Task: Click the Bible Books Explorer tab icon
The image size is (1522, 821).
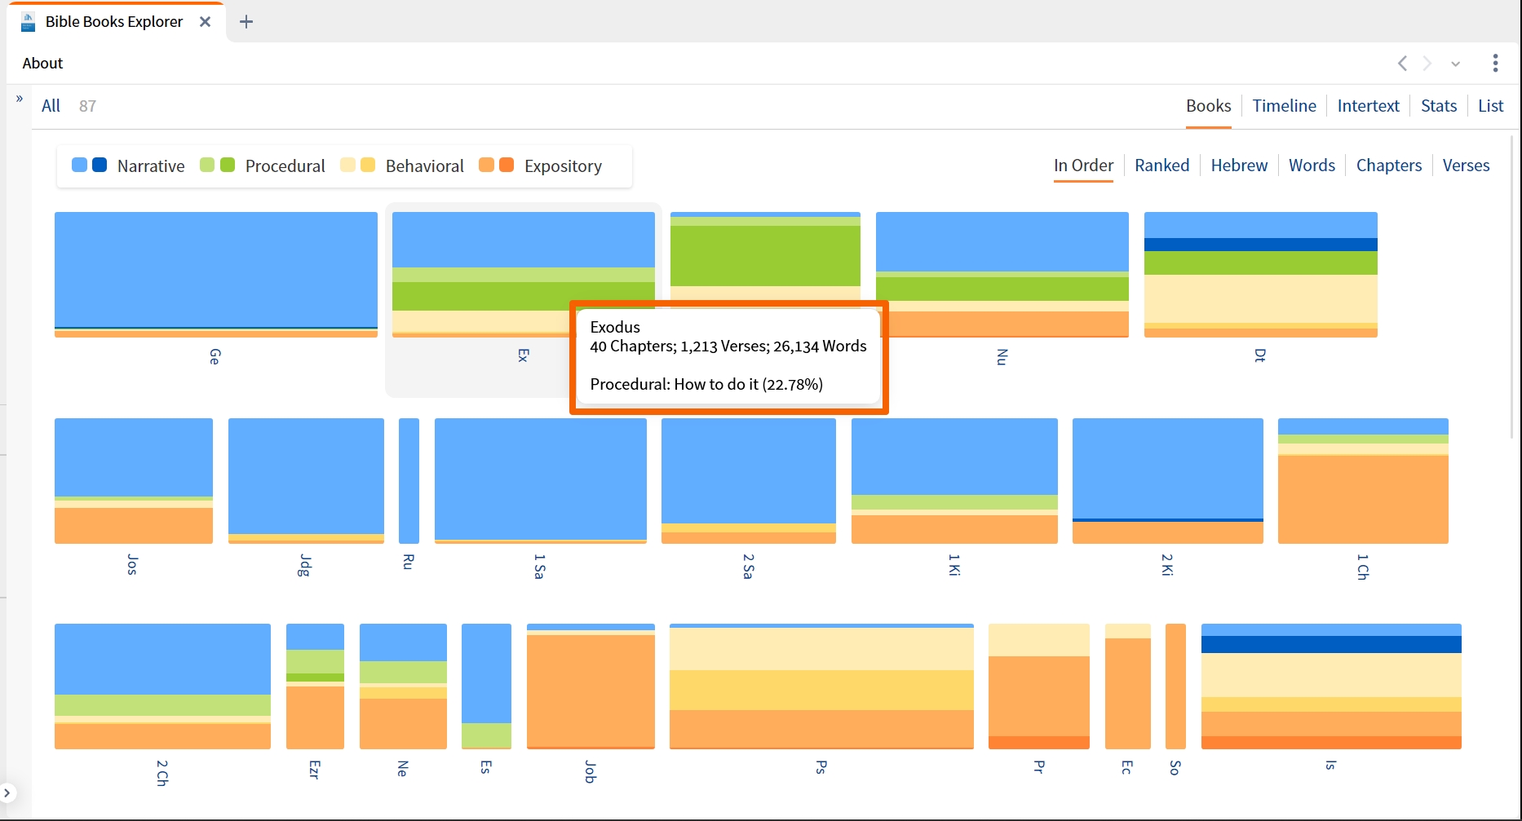Action: [x=28, y=22]
